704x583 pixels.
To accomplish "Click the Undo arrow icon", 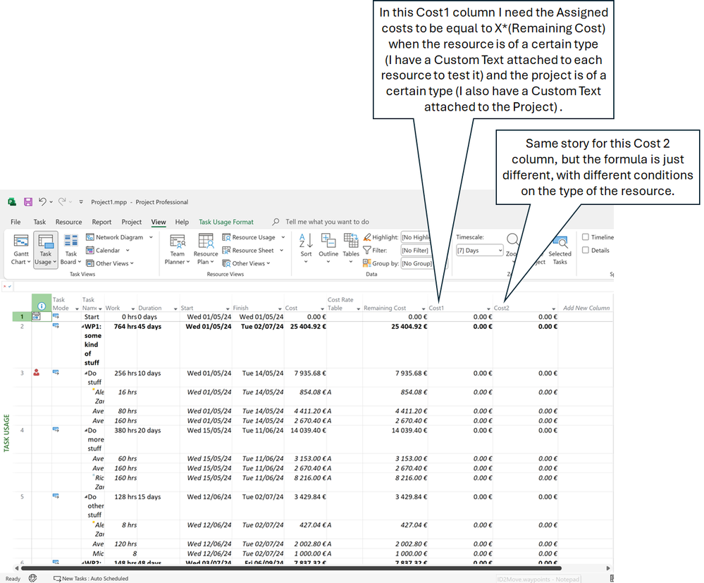I will (x=42, y=202).
